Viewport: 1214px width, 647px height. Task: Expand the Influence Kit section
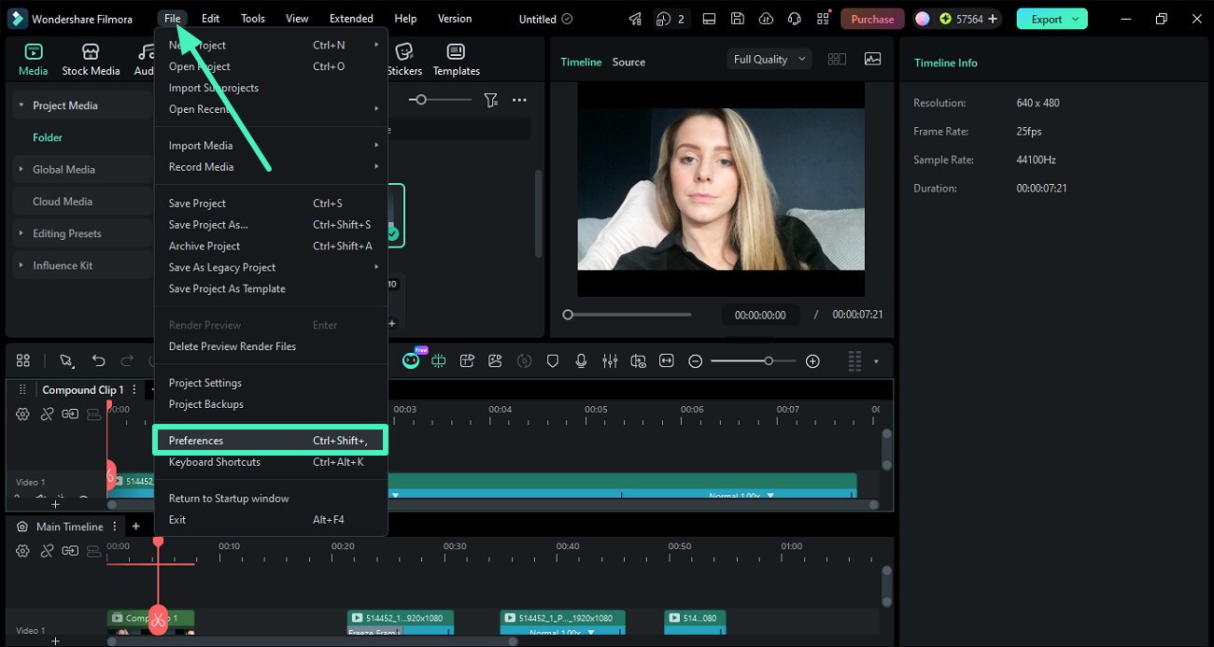(x=21, y=265)
